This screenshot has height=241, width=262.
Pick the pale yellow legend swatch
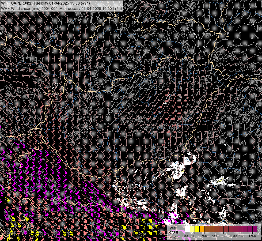click(x=192, y=229)
